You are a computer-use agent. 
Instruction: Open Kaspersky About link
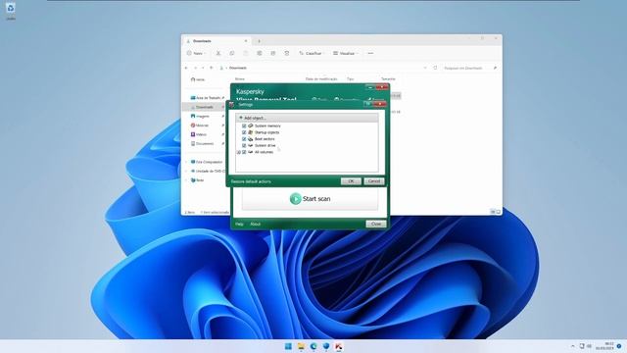[x=255, y=225]
